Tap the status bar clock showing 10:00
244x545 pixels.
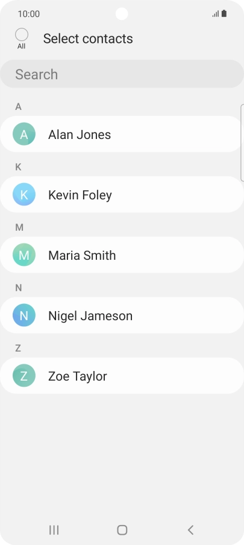click(x=29, y=14)
